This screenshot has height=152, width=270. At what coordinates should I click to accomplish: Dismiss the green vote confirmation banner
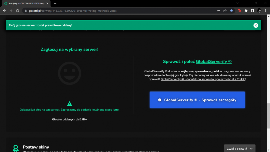click(256, 25)
